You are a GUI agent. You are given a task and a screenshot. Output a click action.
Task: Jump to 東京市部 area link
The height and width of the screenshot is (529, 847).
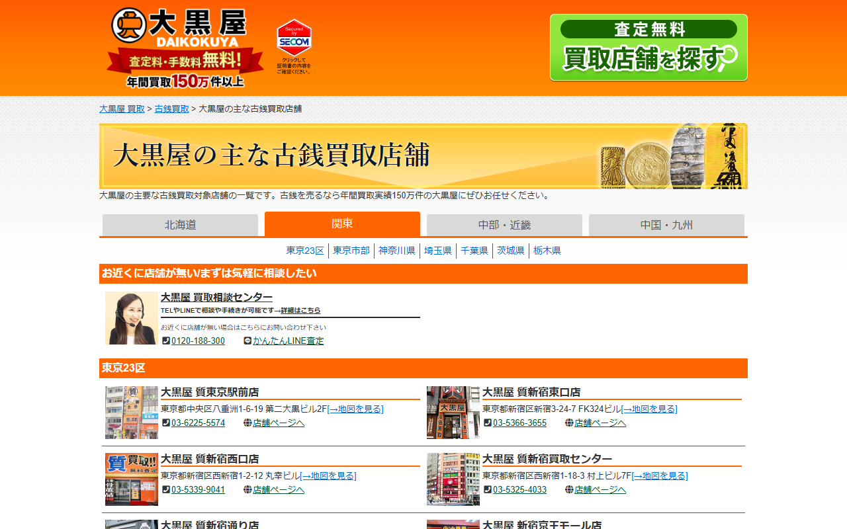click(x=351, y=251)
